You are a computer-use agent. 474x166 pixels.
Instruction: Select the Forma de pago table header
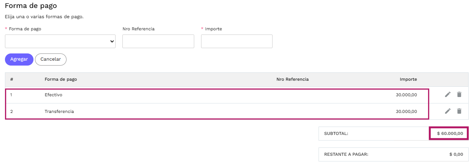(x=61, y=79)
